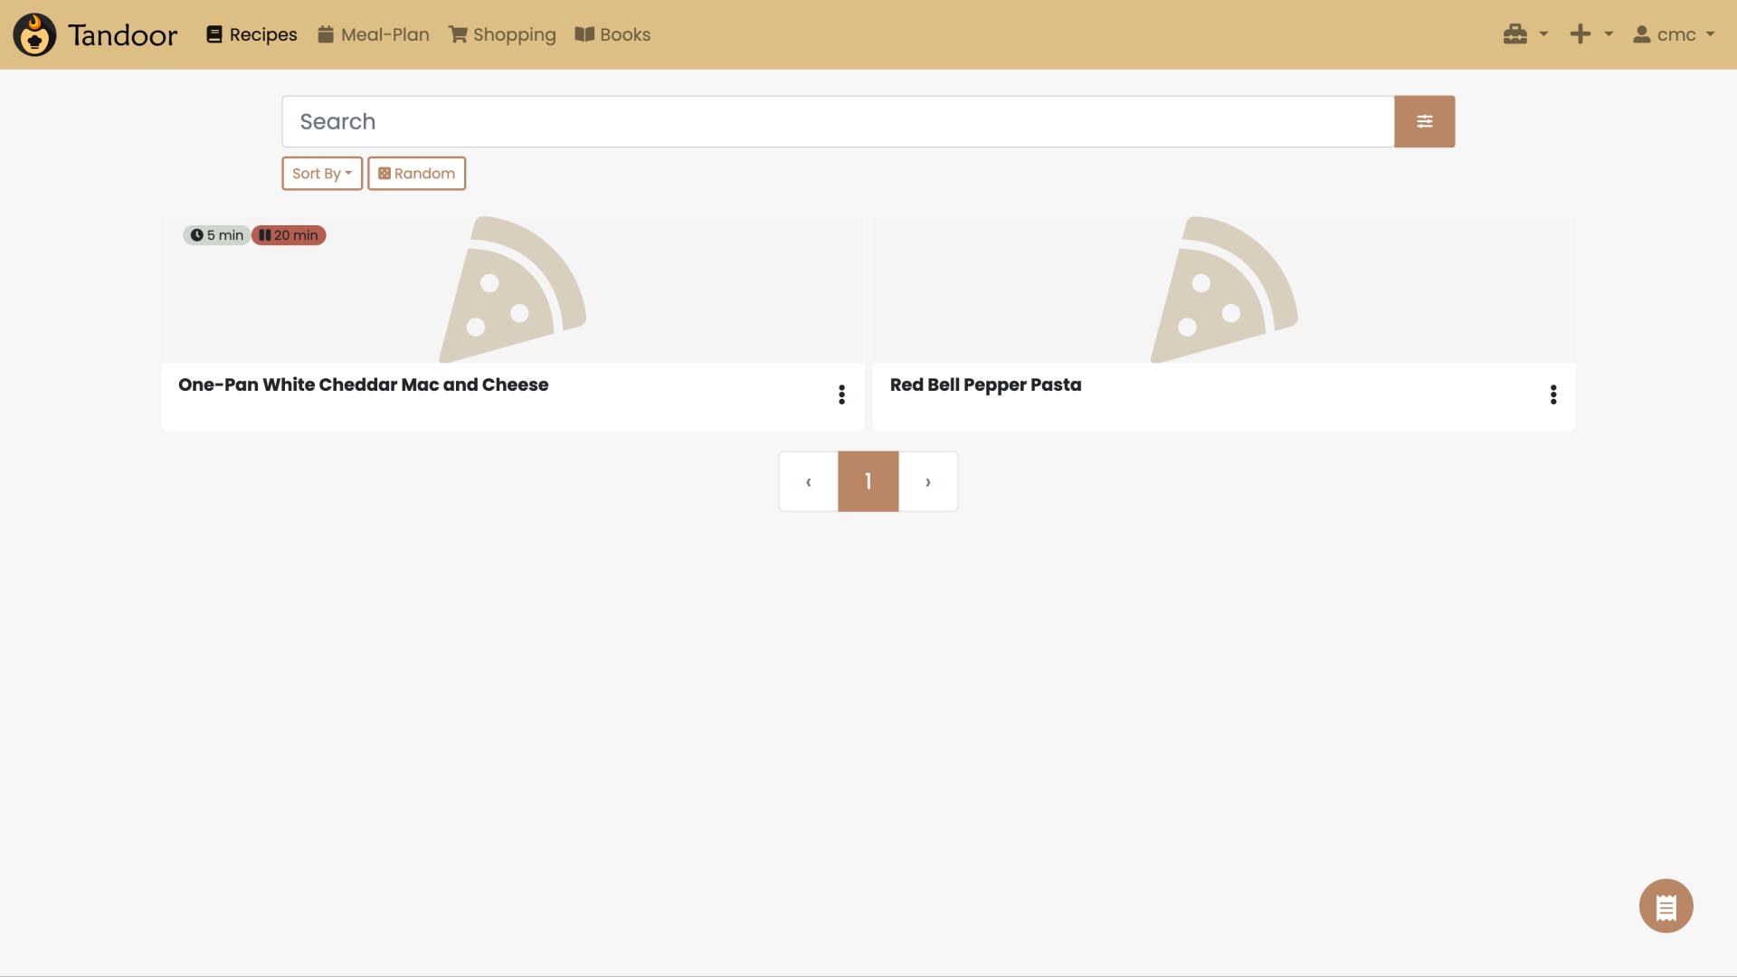Screen dimensions: 1737x977
Task: Click the user person icon beside cmc
Action: (x=1641, y=34)
